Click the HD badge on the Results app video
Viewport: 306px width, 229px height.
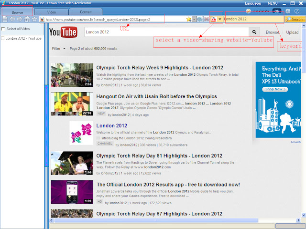click(x=99, y=202)
